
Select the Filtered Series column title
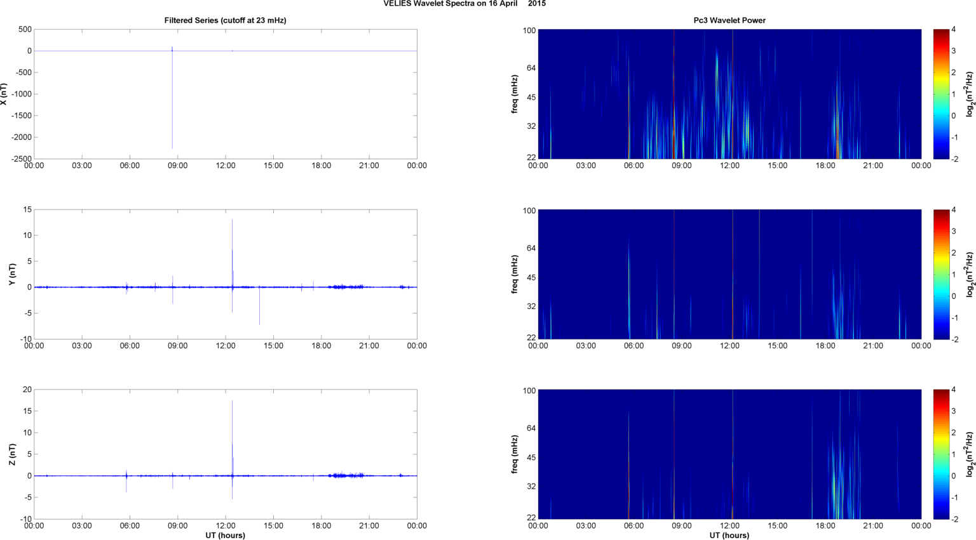[225, 20]
